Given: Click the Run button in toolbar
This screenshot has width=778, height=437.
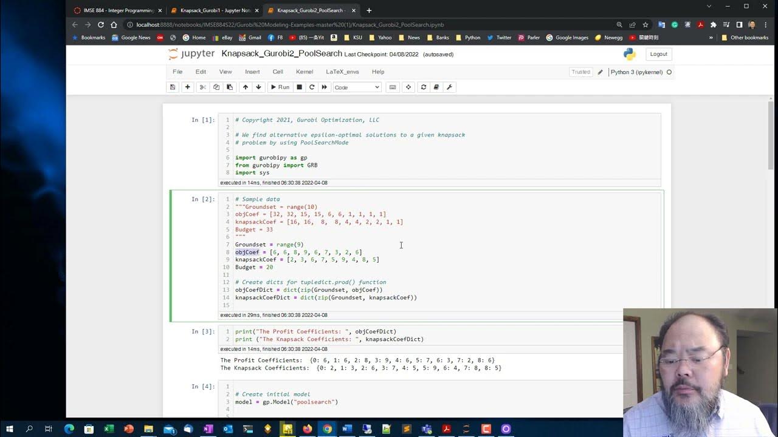Looking at the screenshot, I should click(x=280, y=87).
